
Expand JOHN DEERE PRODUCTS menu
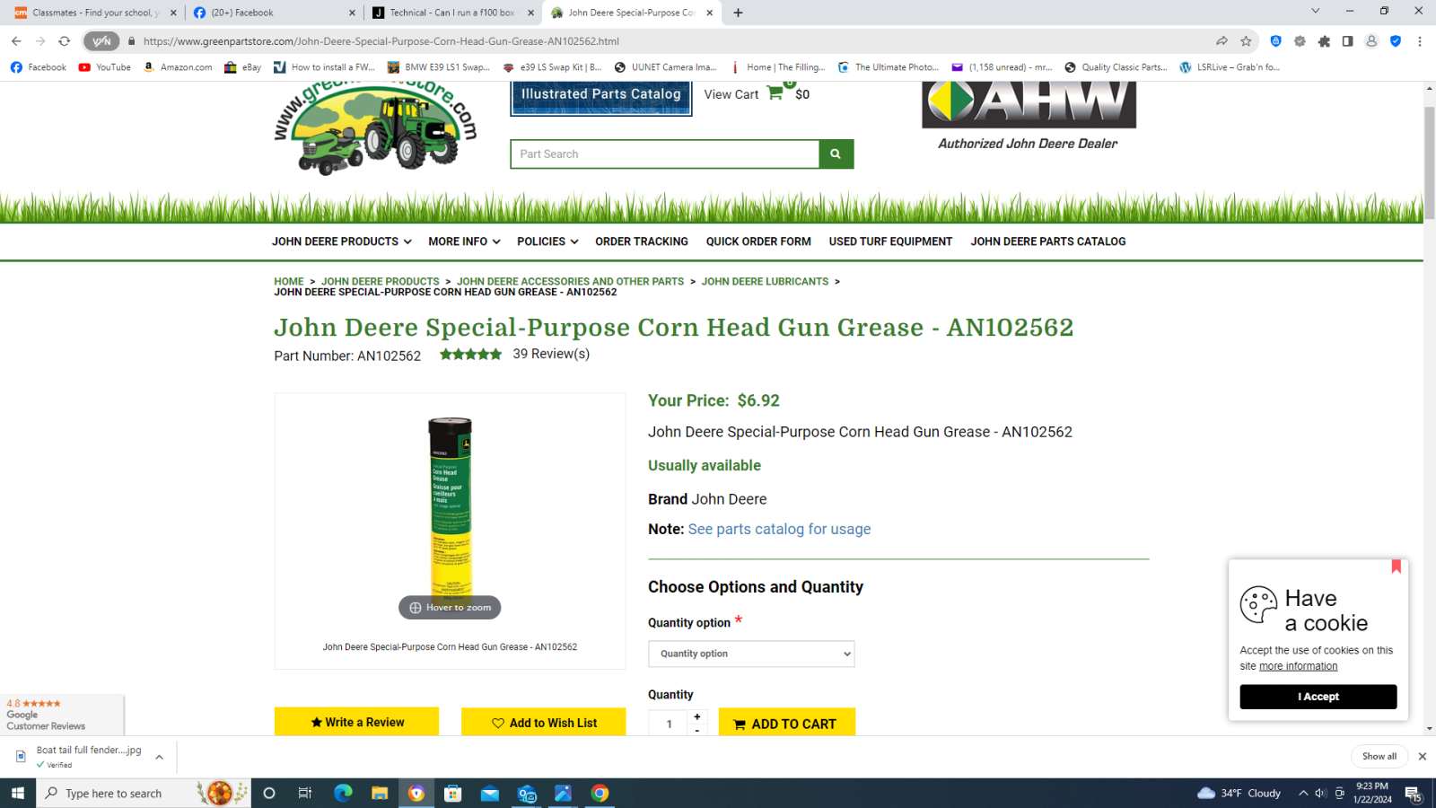pos(342,242)
